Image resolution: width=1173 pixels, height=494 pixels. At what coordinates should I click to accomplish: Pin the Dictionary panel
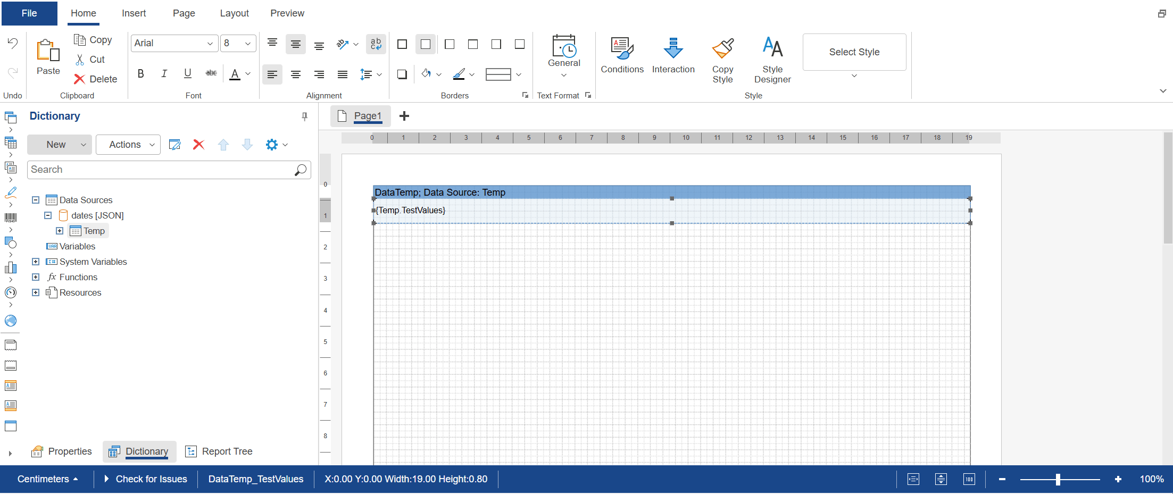click(x=304, y=116)
